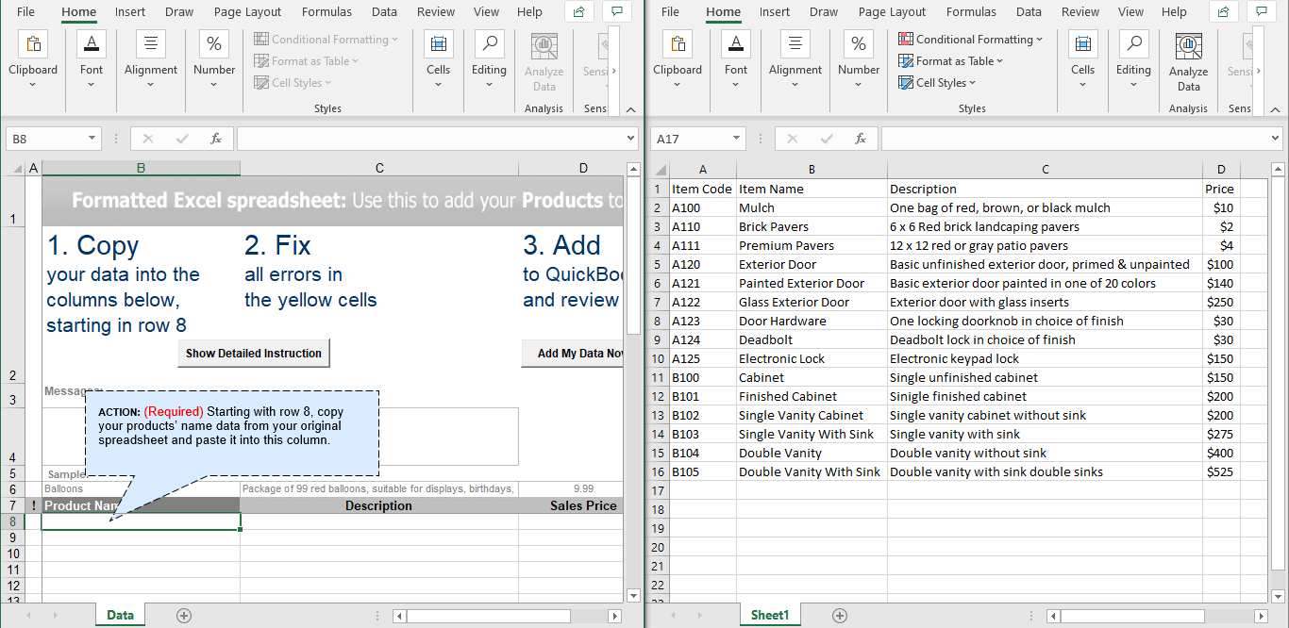Screen dimensions: 1289x628
Task: Click Share icon in left window
Action: point(579,11)
